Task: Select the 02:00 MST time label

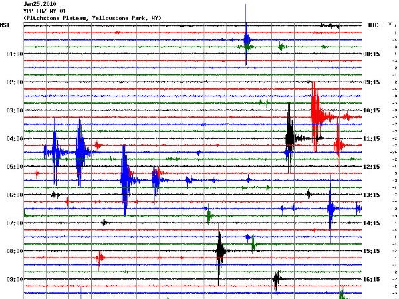Action: pyautogui.click(x=15, y=82)
